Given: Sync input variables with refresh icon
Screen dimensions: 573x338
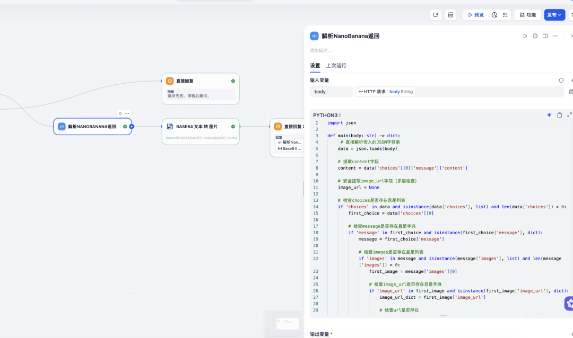Looking at the screenshot, I should pos(561,80).
